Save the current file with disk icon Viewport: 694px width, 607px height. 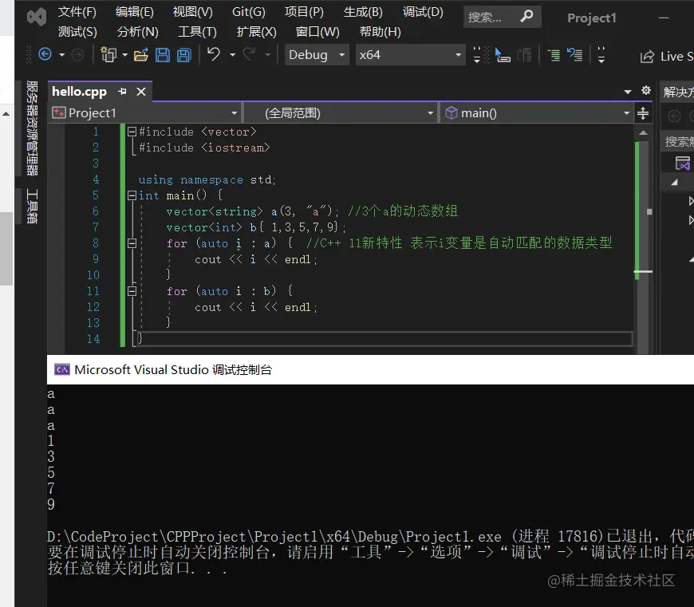(x=163, y=55)
